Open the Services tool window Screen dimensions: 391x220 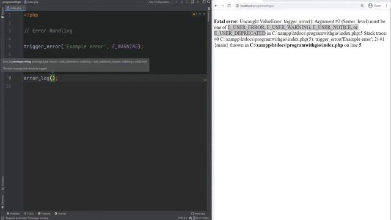click(x=60, y=213)
